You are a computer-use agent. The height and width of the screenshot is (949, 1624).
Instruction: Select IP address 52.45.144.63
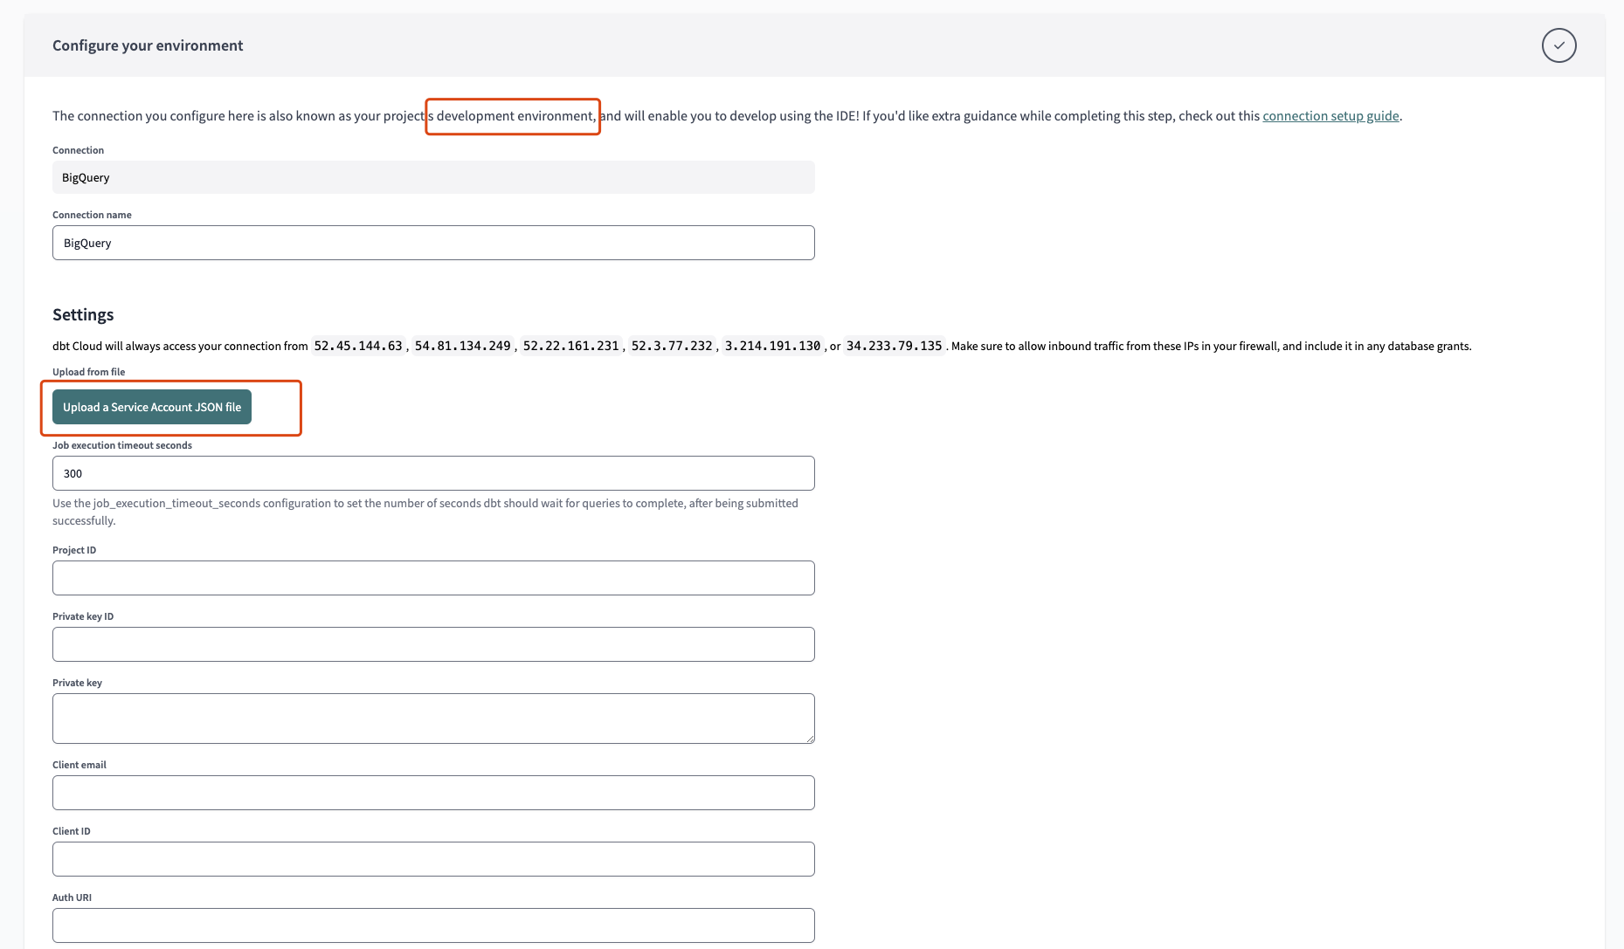(358, 346)
